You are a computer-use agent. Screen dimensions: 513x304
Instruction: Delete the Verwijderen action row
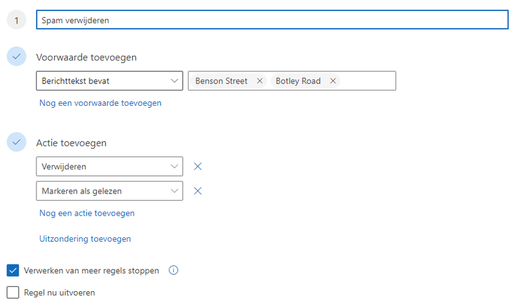click(198, 167)
